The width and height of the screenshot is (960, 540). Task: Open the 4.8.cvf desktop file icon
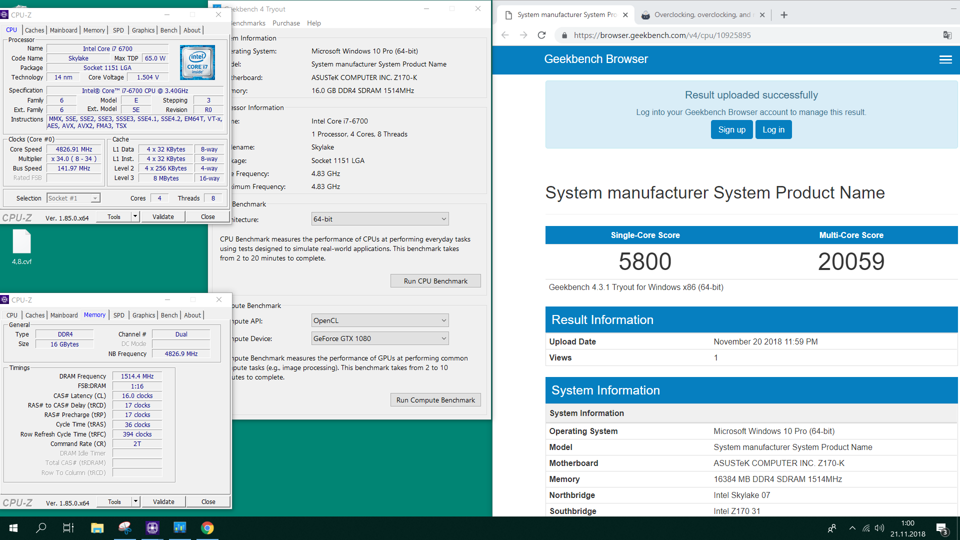pyautogui.click(x=21, y=247)
